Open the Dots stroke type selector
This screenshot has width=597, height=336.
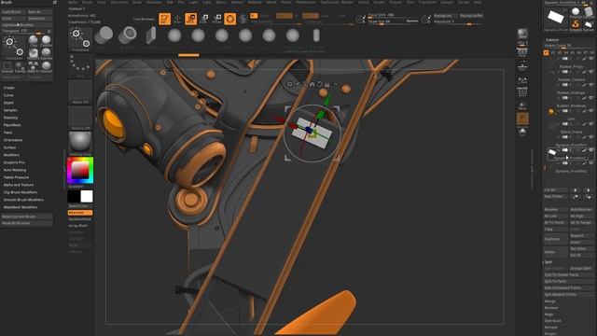coord(80,66)
